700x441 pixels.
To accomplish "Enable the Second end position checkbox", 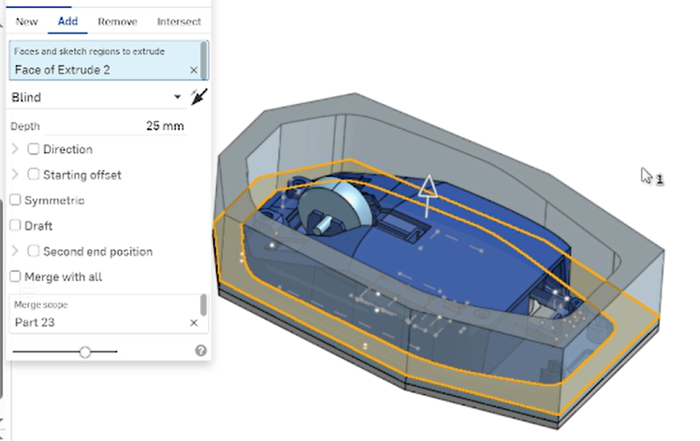I will [x=33, y=251].
